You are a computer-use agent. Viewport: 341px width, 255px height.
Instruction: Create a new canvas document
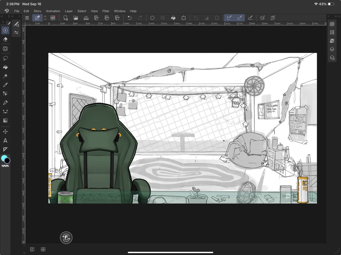66,18
